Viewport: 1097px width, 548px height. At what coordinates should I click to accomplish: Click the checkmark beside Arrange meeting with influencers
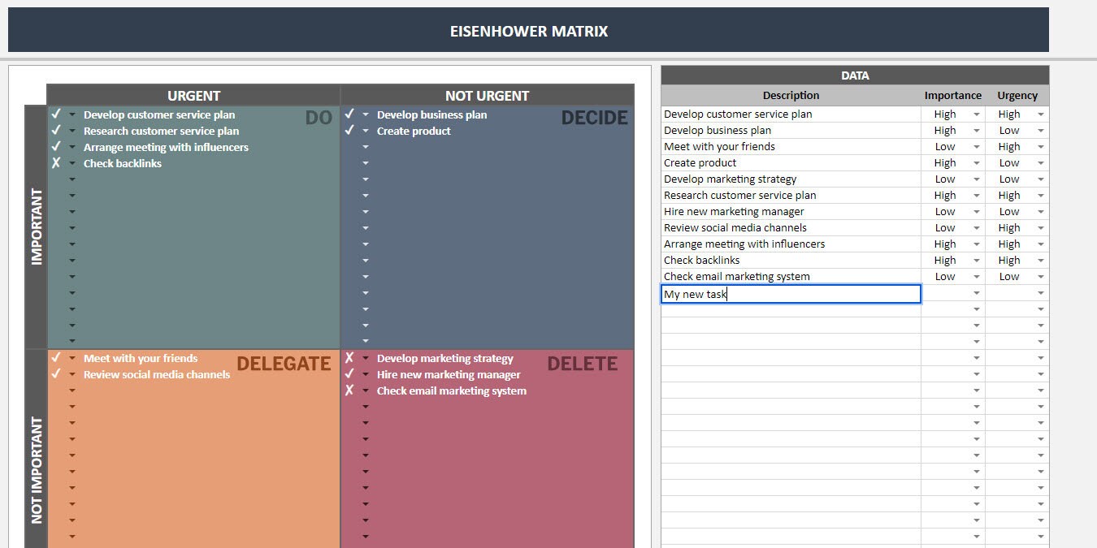click(x=57, y=147)
